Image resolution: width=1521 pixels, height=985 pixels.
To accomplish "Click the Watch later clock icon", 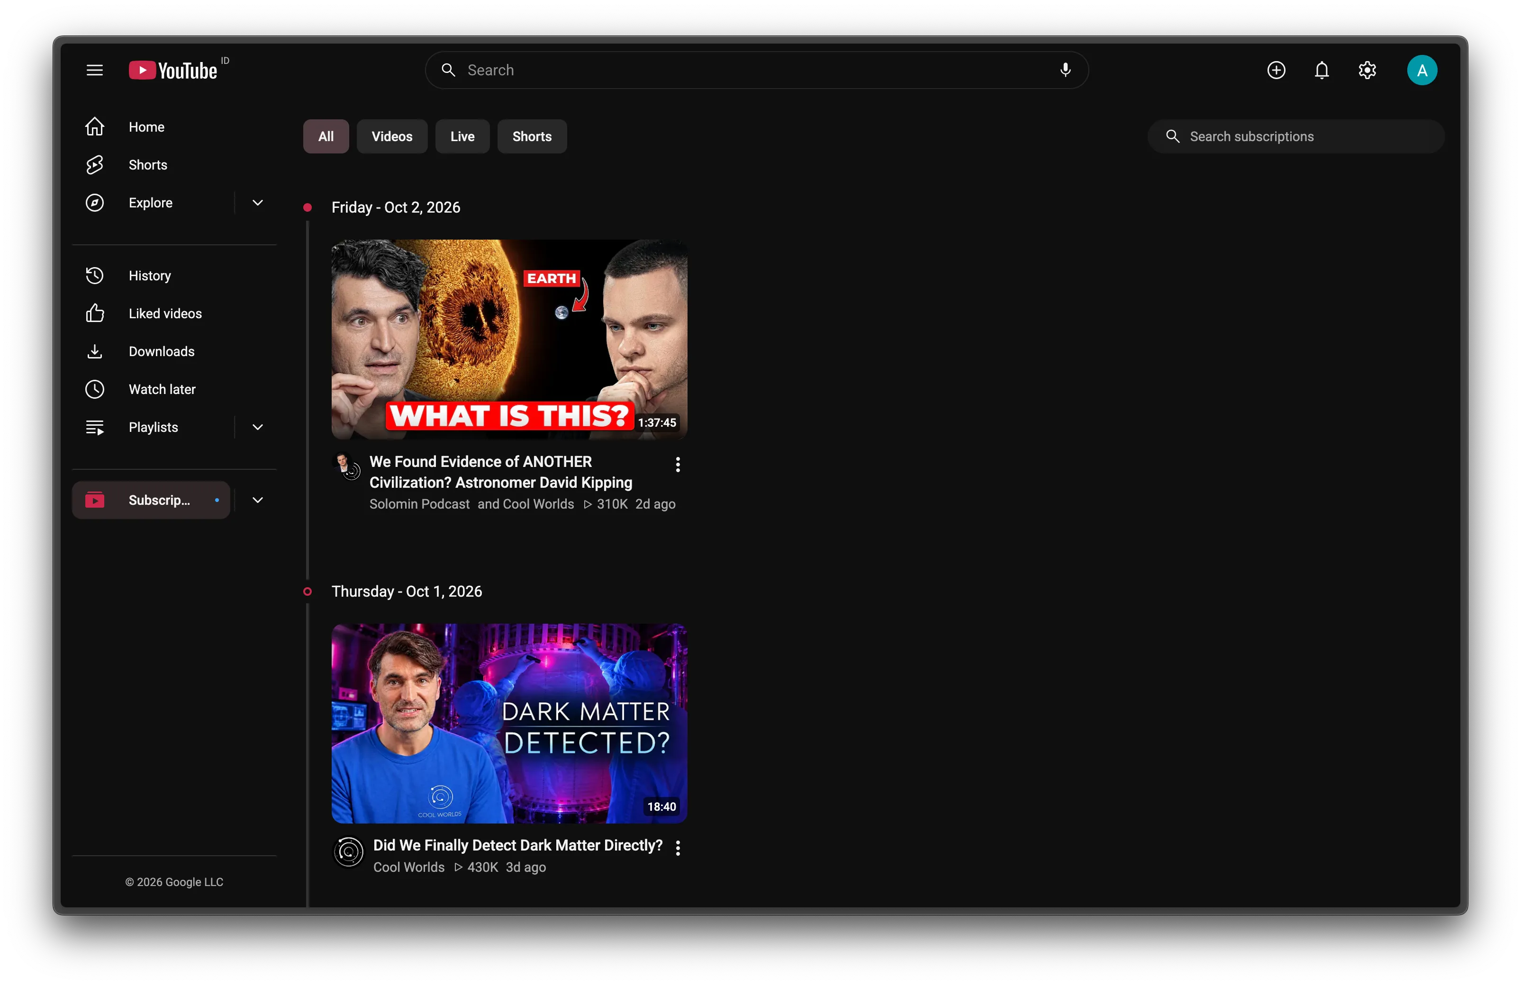I will [95, 389].
